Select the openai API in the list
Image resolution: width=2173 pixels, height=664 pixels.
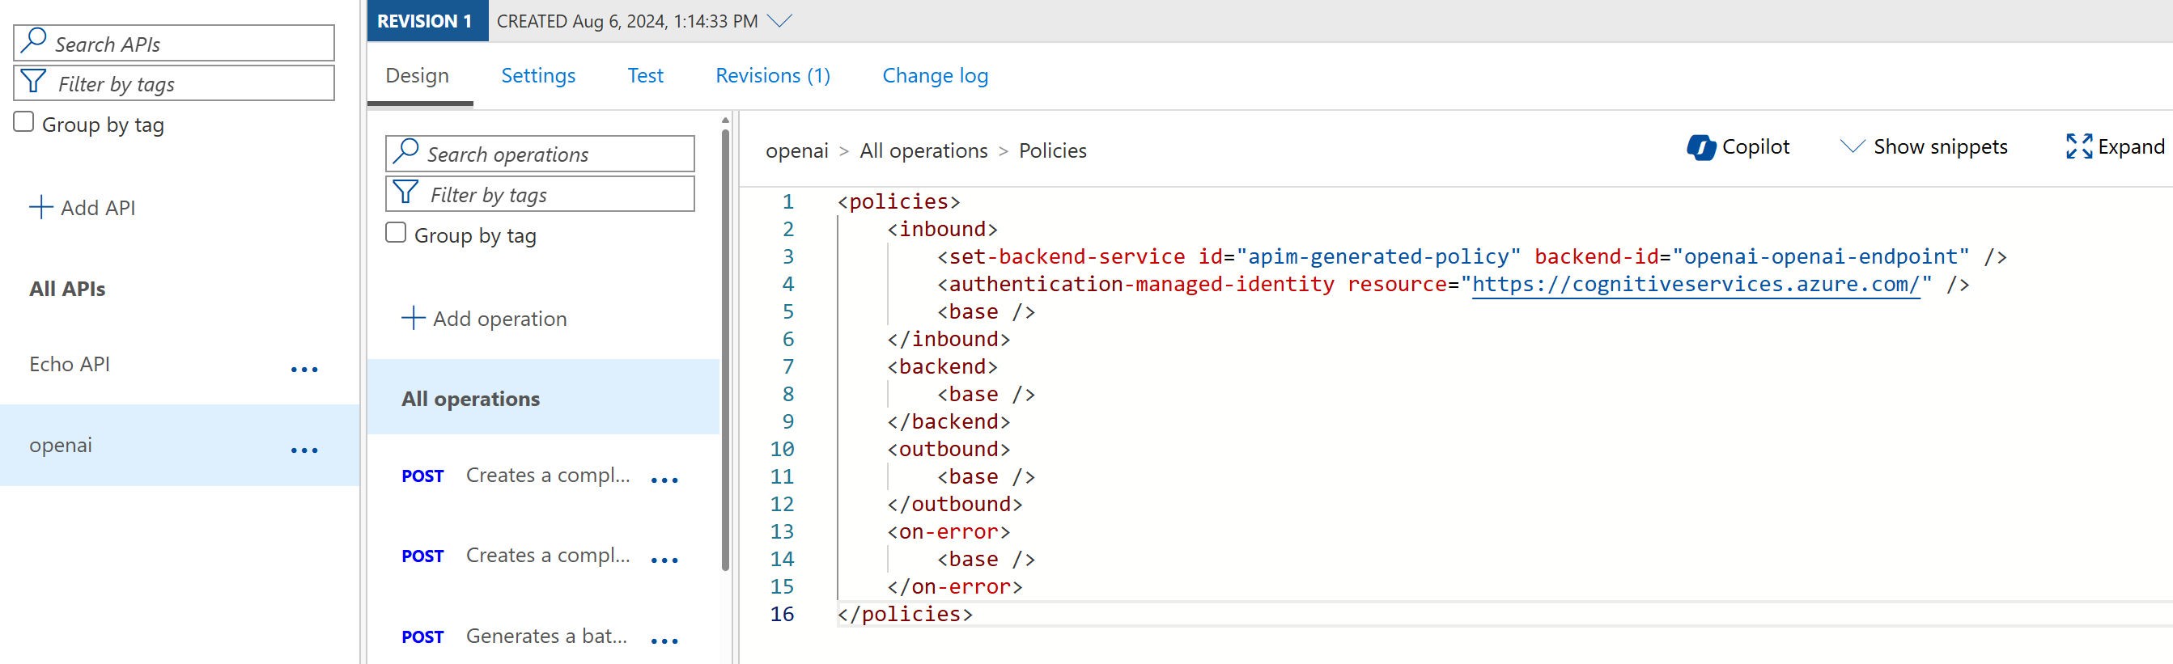(180, 445)
